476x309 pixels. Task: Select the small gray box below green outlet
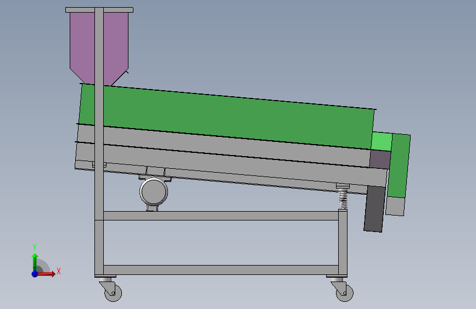tap(395, 206)
